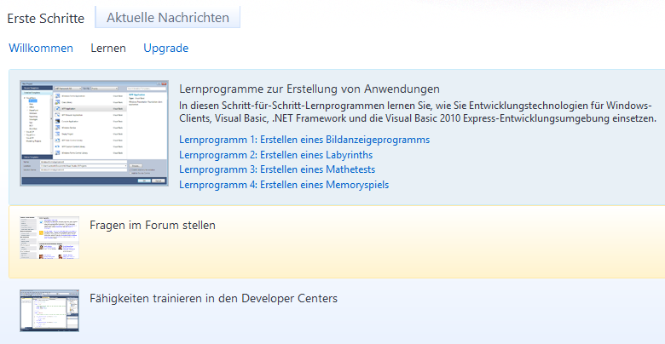Click the user avatars in forum thumbnail

tap(51, 251)
